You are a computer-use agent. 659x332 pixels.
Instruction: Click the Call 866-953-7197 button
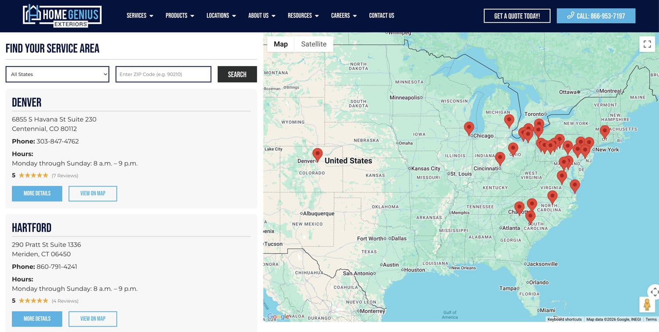596,16
